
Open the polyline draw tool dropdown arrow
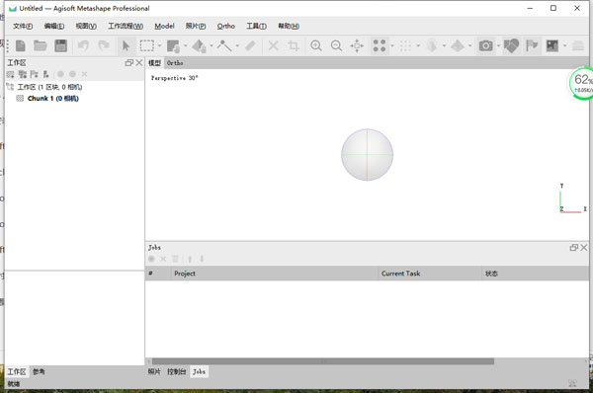[237, 45]
